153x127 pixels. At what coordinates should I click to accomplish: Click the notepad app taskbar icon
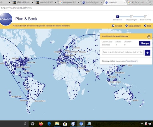pos(89,124)
